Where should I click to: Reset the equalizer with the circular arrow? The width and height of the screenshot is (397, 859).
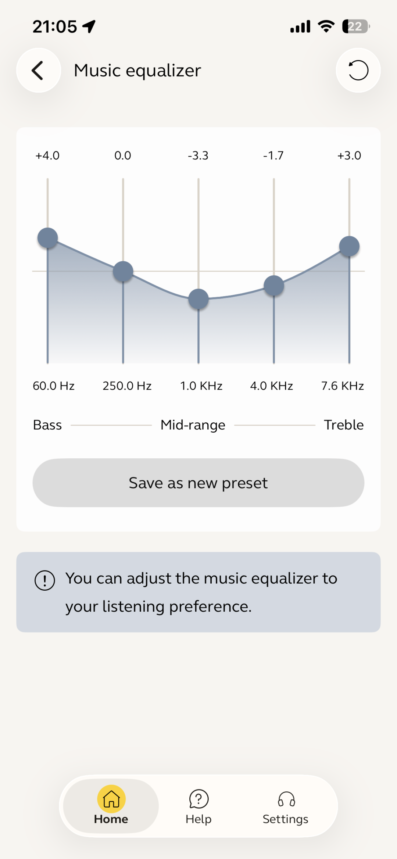click(358, 70)
